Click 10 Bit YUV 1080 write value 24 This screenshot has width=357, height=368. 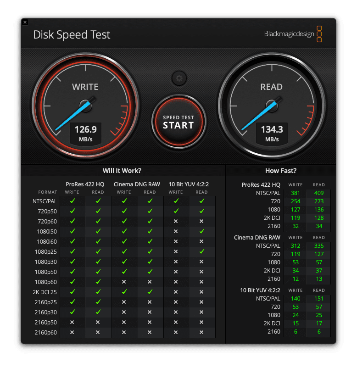coord(296,315)
